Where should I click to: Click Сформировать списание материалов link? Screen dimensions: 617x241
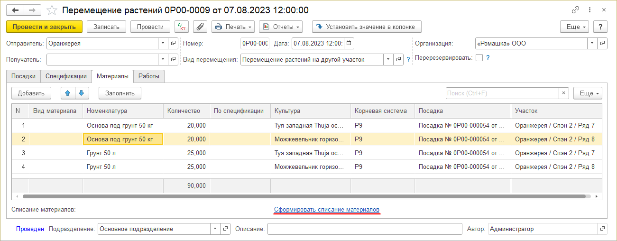(x=326, y=209)
